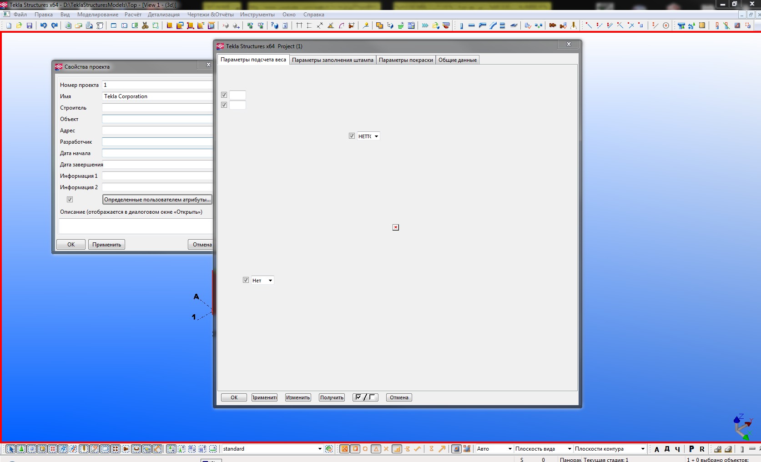Select the Create beam tool
761x462 pixels.
(472, 25)
